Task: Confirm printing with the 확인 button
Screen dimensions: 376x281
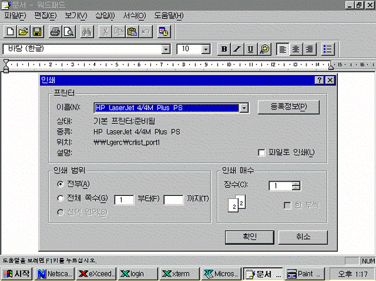Action: click(x=249, y=237)
